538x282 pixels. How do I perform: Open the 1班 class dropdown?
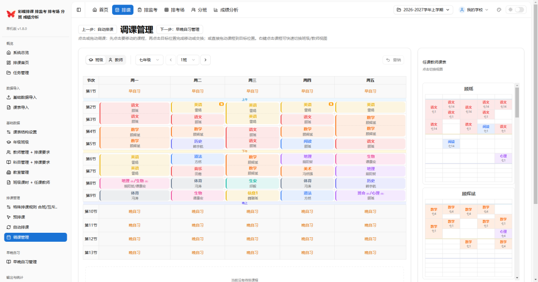[x=188, y=60]
